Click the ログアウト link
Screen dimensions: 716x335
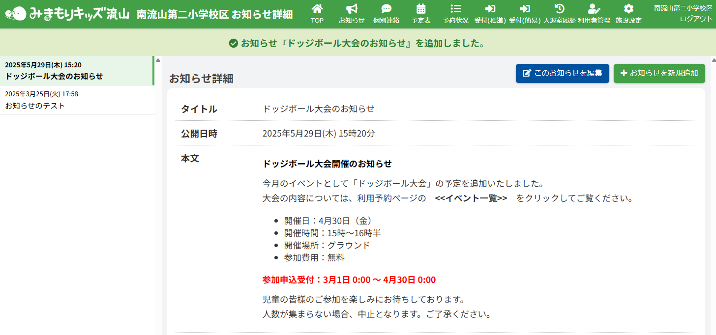click(x=696, y=19)
